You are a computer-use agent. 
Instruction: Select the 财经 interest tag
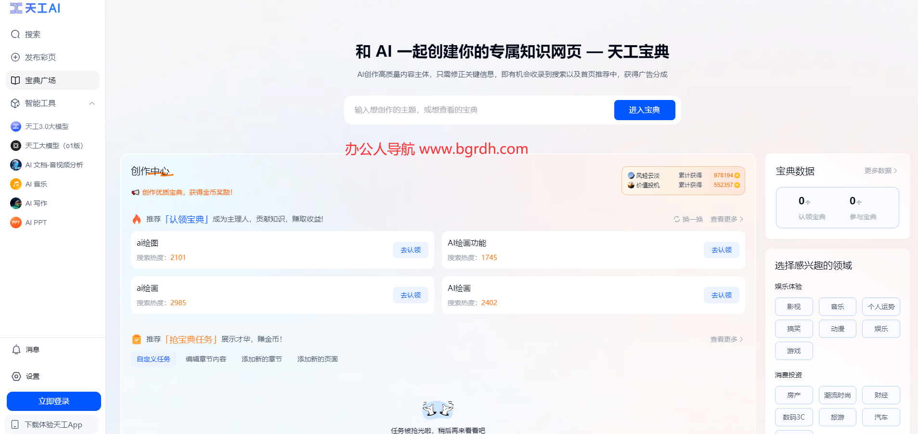click(x=881, y=395)
